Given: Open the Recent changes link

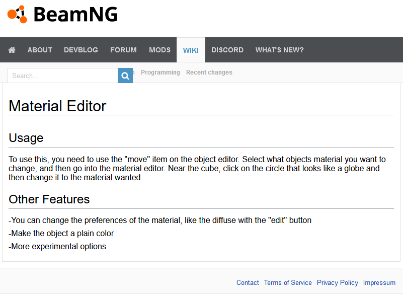Looking at the screenshot, I should pos(209,72).
